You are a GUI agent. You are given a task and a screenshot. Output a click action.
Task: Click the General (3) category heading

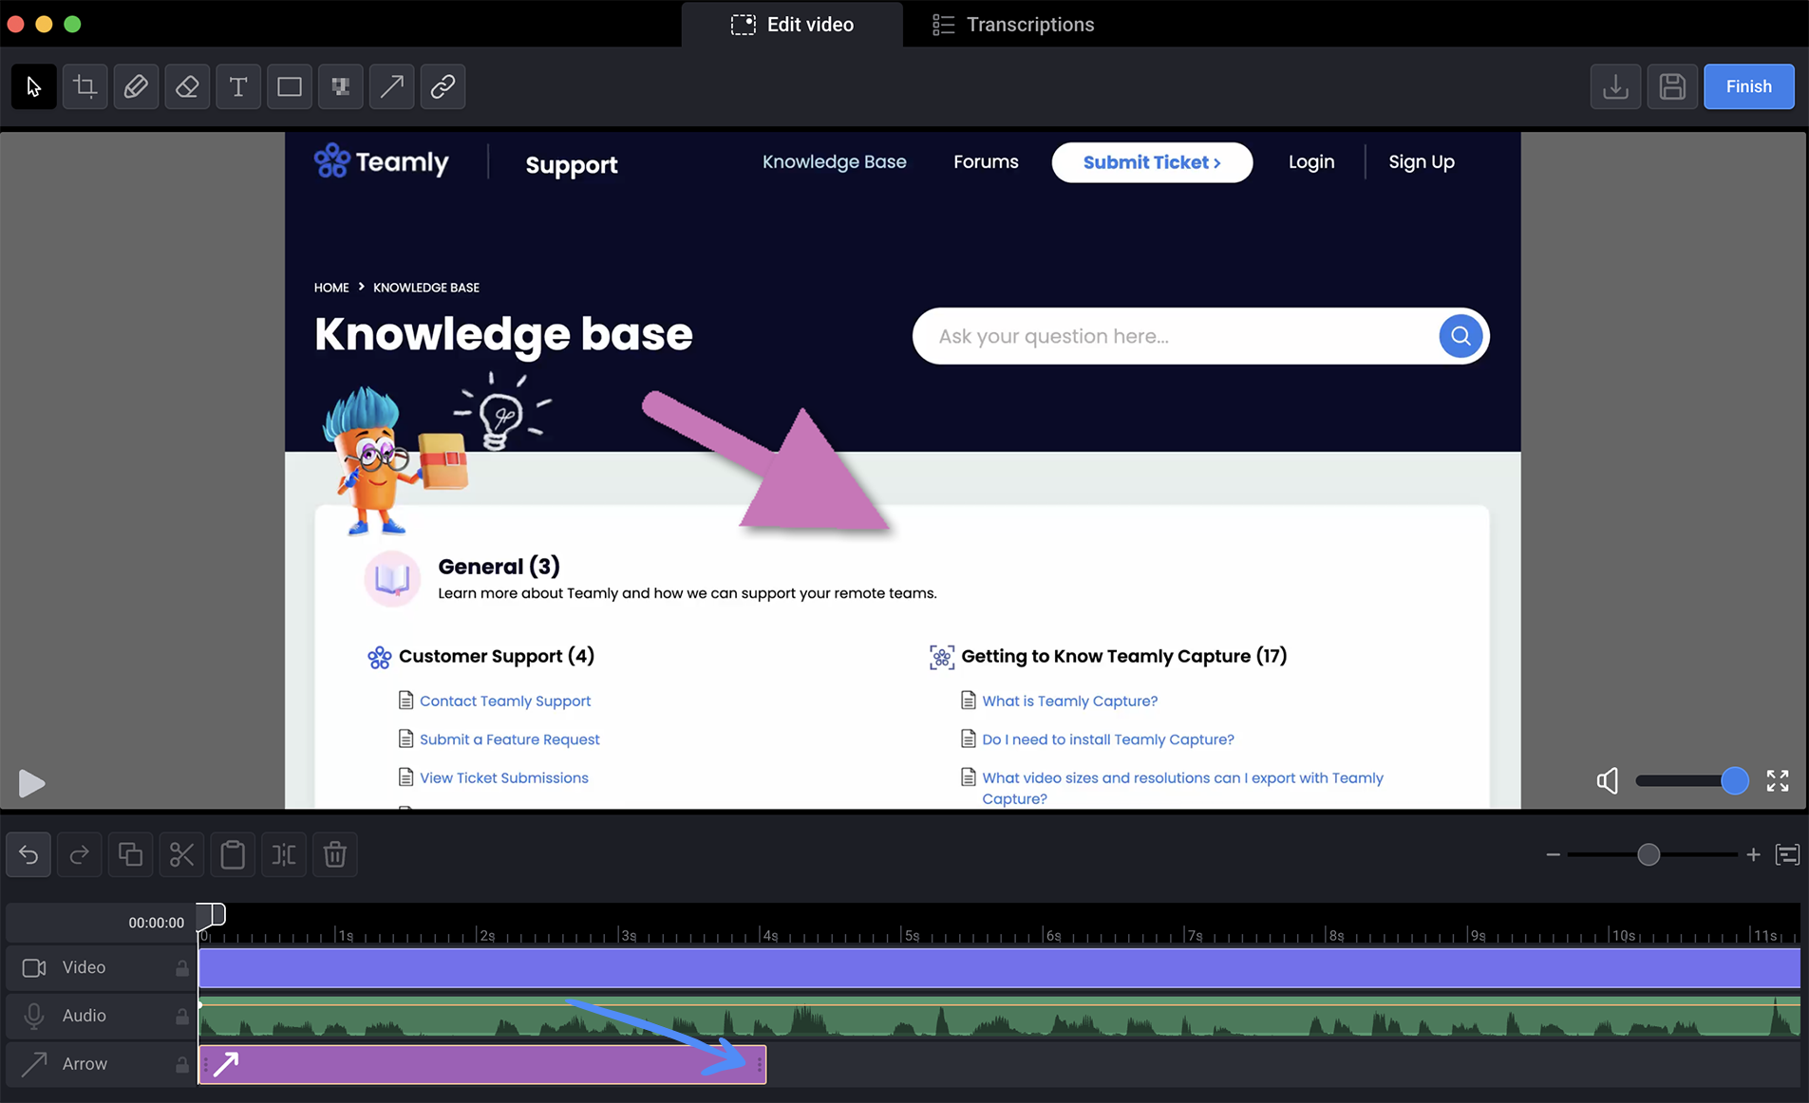499,567
